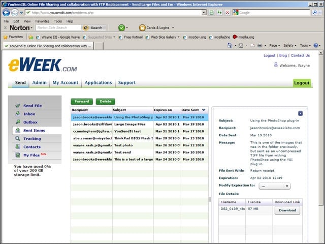Click the Contact Us link
The height and width of the screenshot is (244, 325).
(x=300, y=55)
